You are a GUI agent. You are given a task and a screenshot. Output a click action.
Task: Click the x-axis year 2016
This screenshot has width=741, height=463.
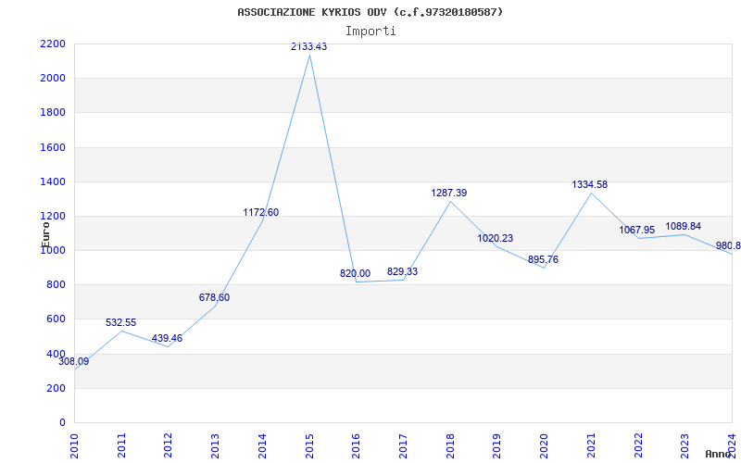(357, 446)
